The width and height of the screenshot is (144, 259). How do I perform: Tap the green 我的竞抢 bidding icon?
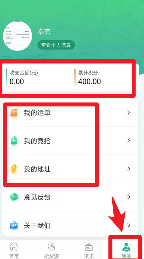click(x=14, y=141)
